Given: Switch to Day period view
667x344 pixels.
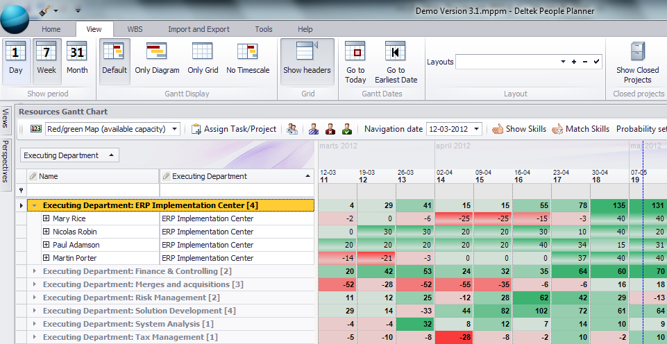Looking at the screenshot, I should (x=16, y=60).
